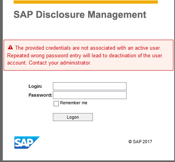Click 'Repeated wrong password entry' error line
This screenshot has width=175, height=162.
coord(44,55)
